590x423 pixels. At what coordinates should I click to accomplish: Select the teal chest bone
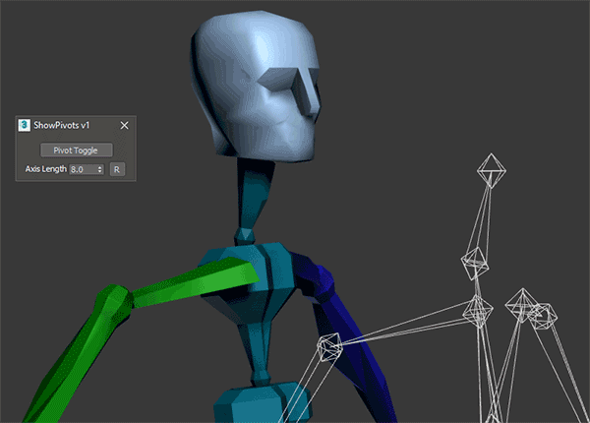pos(246,285)
